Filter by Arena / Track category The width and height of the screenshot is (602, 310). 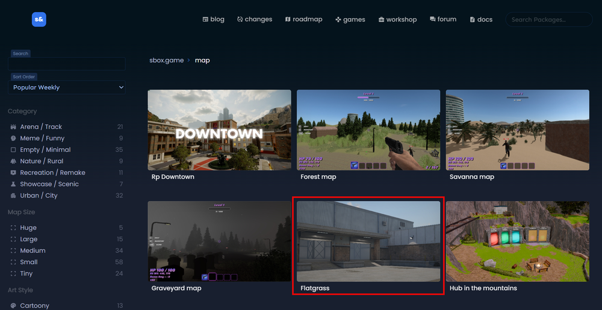[66, 126]
